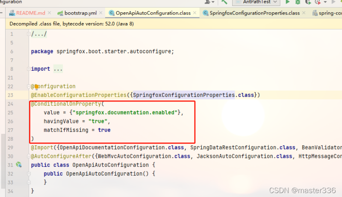Toggle the fold end marker on line 33
This screenshot has width=342, height=197.
[29, 182]
